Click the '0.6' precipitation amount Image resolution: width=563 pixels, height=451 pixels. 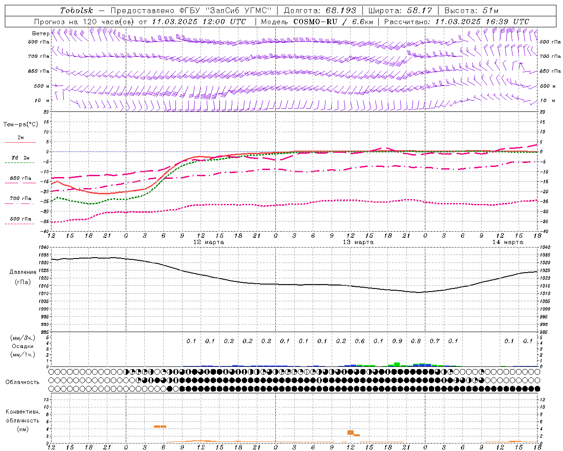click(360, 341)
